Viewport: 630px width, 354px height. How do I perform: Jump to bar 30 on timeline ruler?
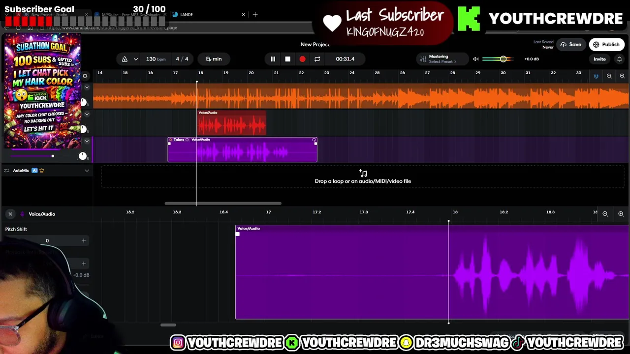(503, 73)
